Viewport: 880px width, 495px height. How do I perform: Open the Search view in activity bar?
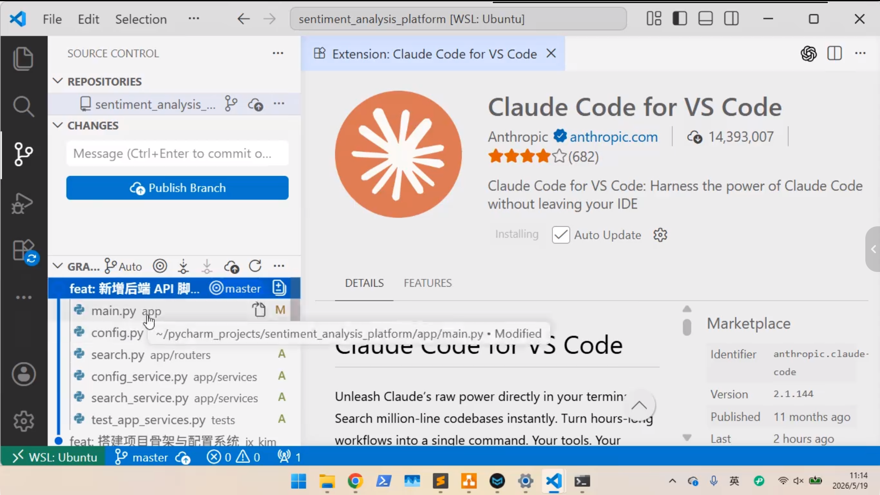point(23,106)
